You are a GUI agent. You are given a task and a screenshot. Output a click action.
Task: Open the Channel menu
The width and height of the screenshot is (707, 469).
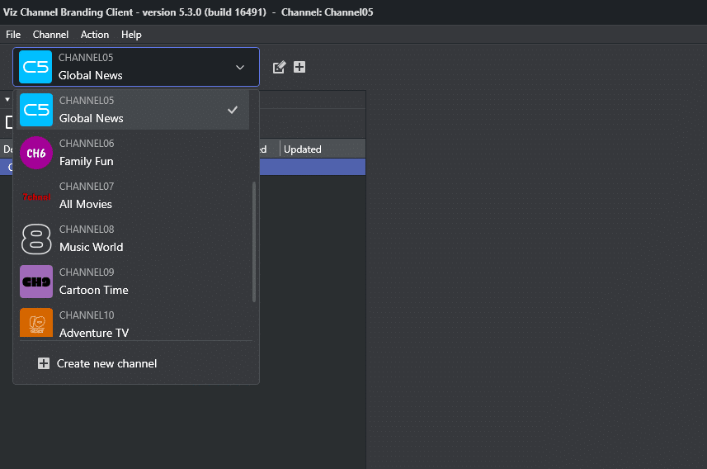(50, 35)
